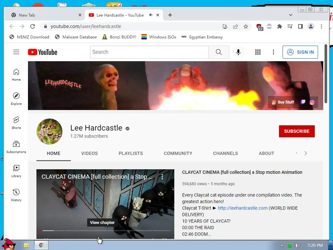Seek along the video progress bar
333x250 pixels.
[105, 230]
